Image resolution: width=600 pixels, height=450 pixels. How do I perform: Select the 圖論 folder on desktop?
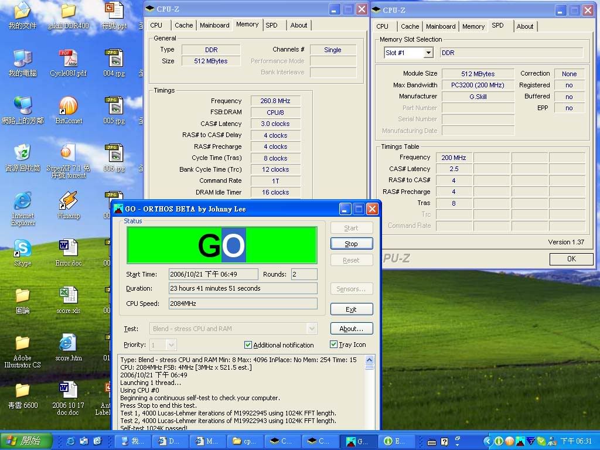point(23,301)
